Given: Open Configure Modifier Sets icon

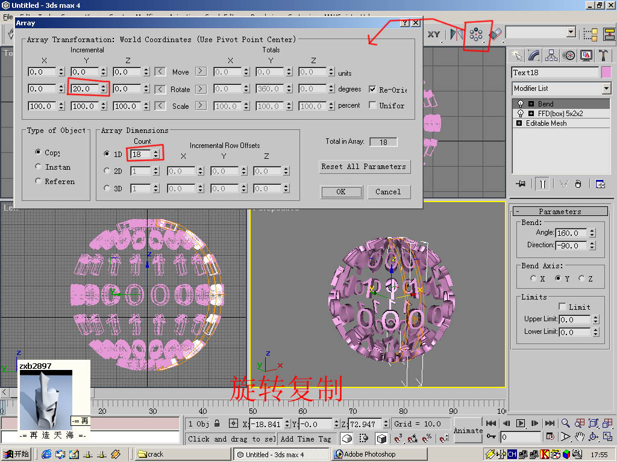Looking at the screenshot, I should click(600, 184).
